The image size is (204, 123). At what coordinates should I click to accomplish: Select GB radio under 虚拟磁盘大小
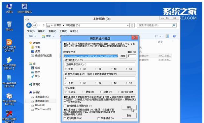[x=129, y=69]
